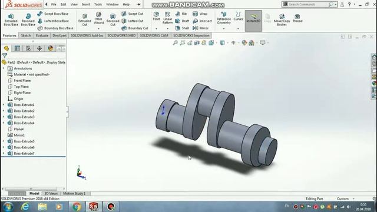This screenshot has height=212, width=377.
Task: Open the PropertyManager tab
Action: coord(17,48)
